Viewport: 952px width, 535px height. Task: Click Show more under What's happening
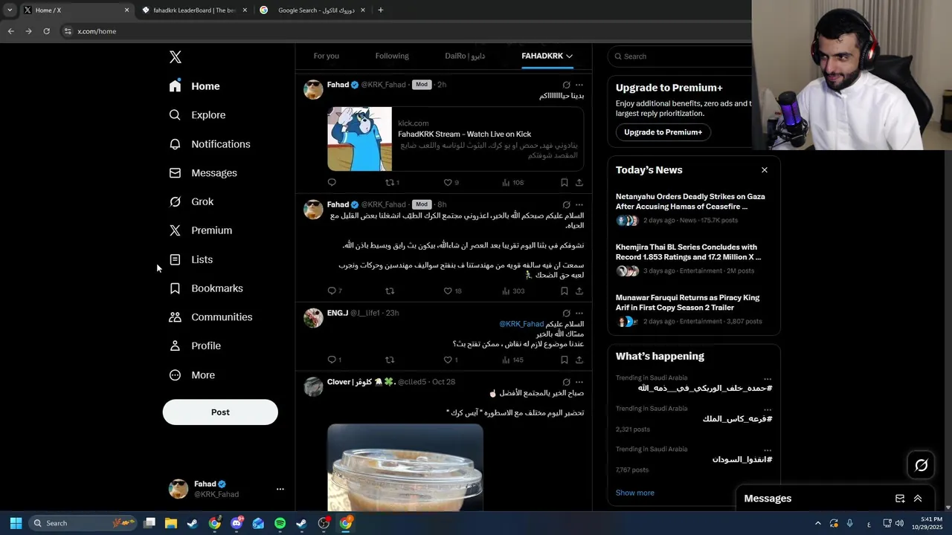click(634, 493)
